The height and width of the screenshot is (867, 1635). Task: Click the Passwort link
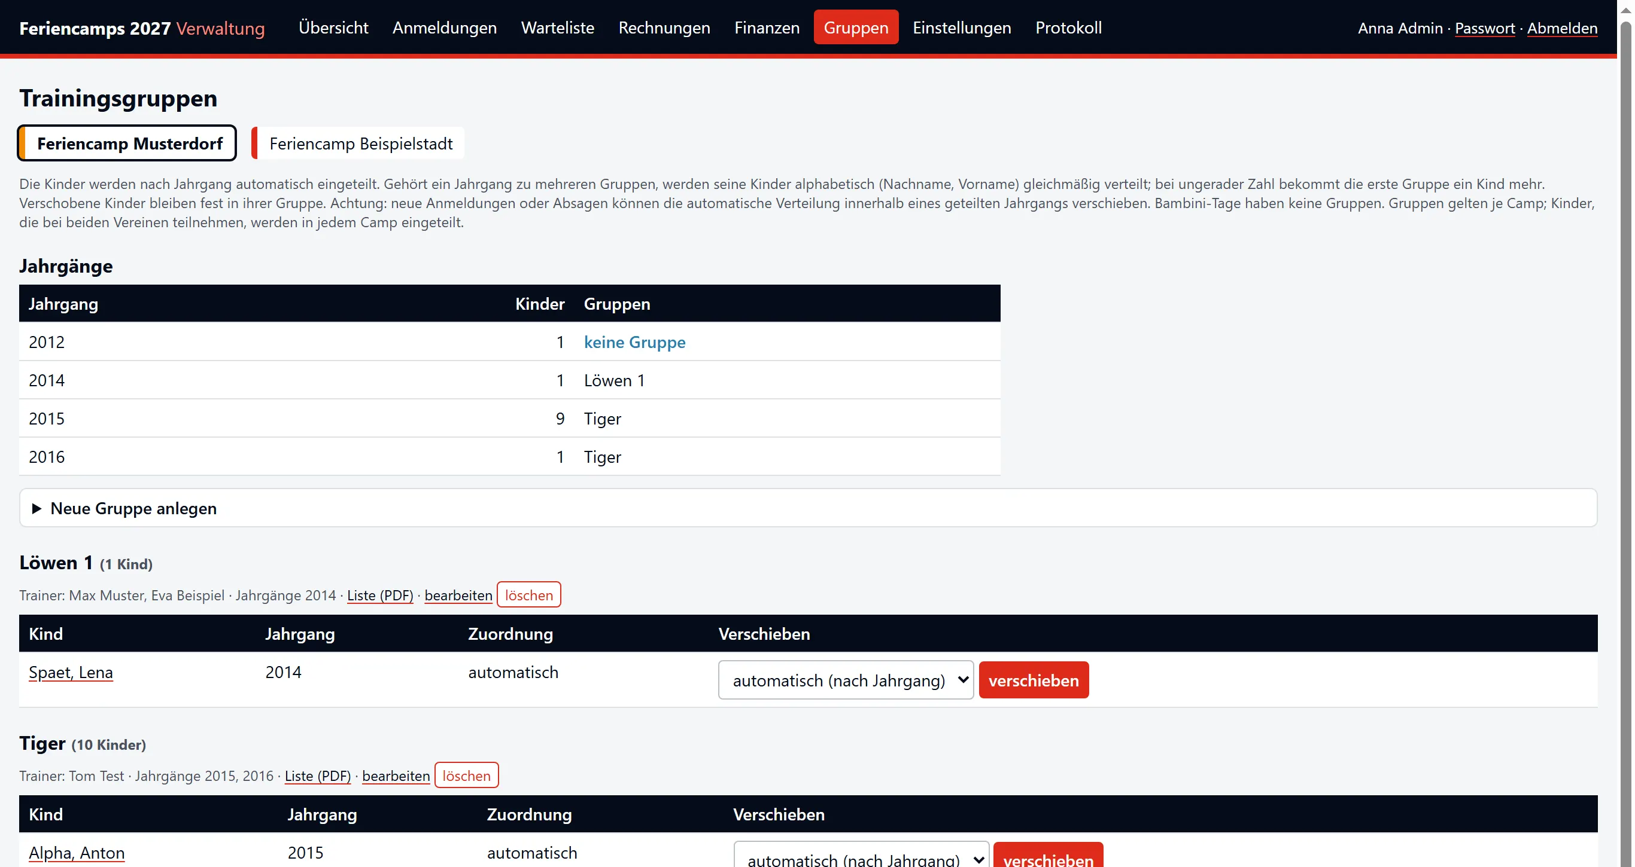click(1484, 29)
